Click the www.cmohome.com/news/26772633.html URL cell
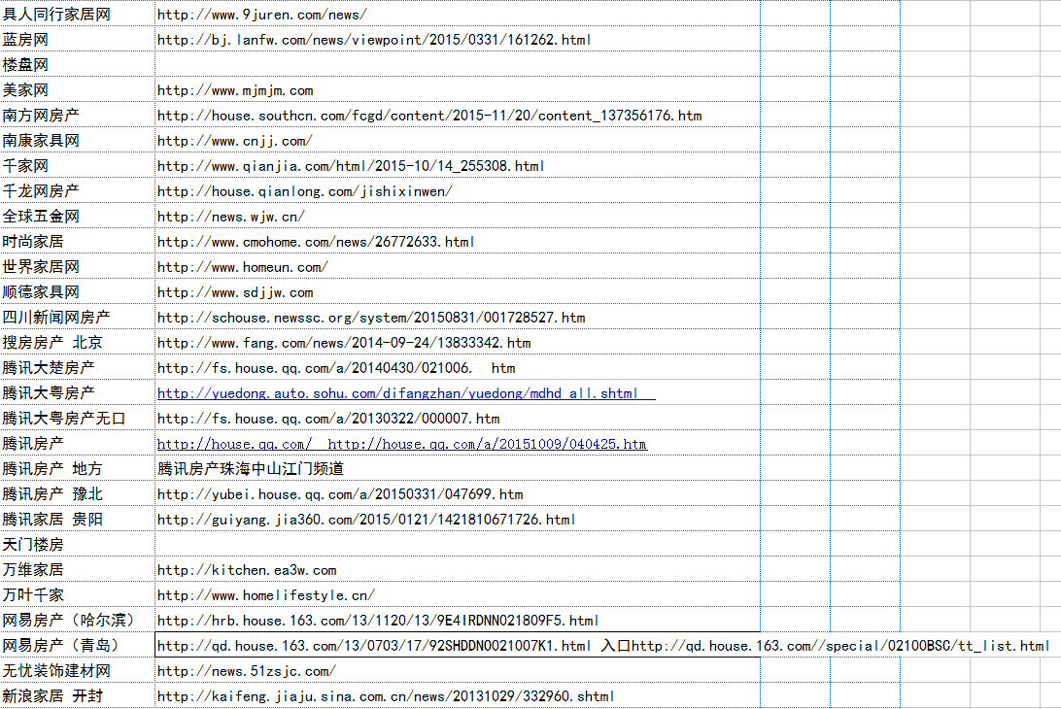This screenshot has width=1061, height=709. point(458,242)
